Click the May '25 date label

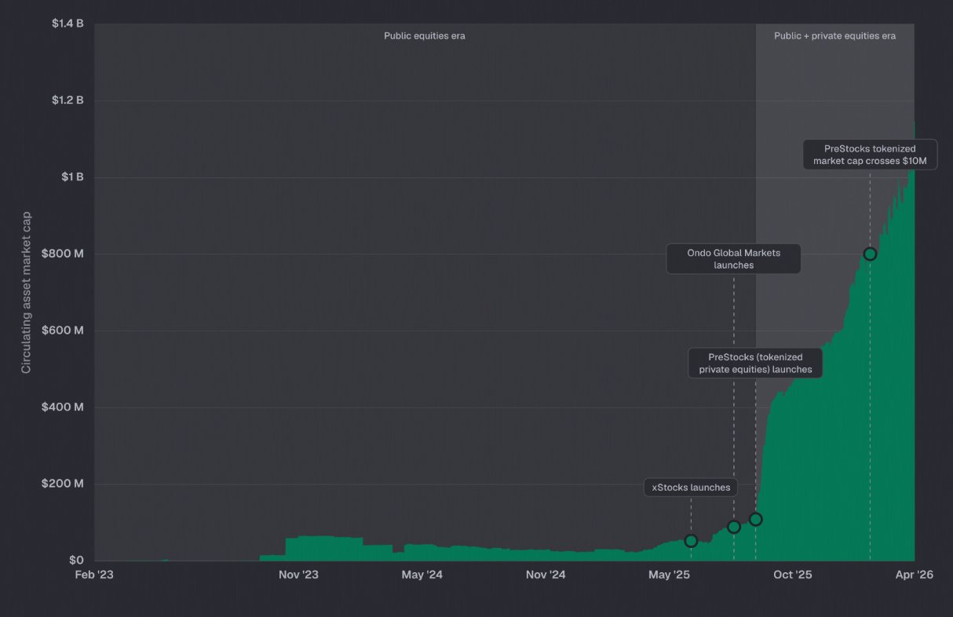(x=669, y=575)
